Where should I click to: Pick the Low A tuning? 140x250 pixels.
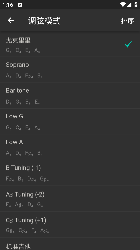click(x=70, y=147)
